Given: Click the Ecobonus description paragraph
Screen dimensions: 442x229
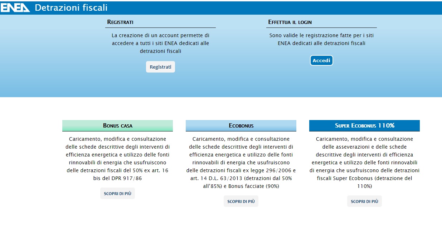Looking at the screenshot, I should tap(241, 163).
